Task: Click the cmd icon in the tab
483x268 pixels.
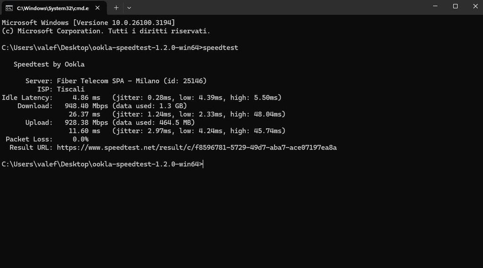Action: (x=9, y=8)
